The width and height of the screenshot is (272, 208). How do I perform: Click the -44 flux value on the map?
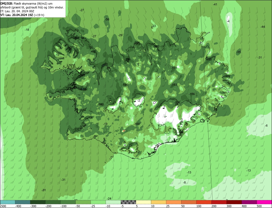263,27
